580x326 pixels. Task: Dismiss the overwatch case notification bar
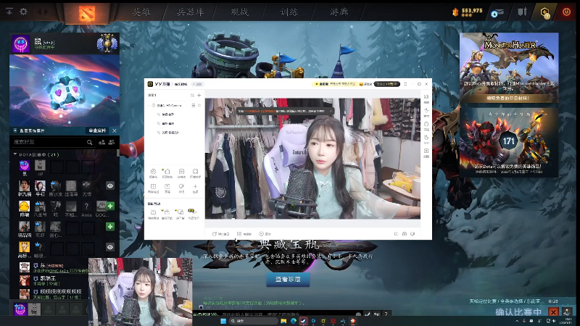115,130
